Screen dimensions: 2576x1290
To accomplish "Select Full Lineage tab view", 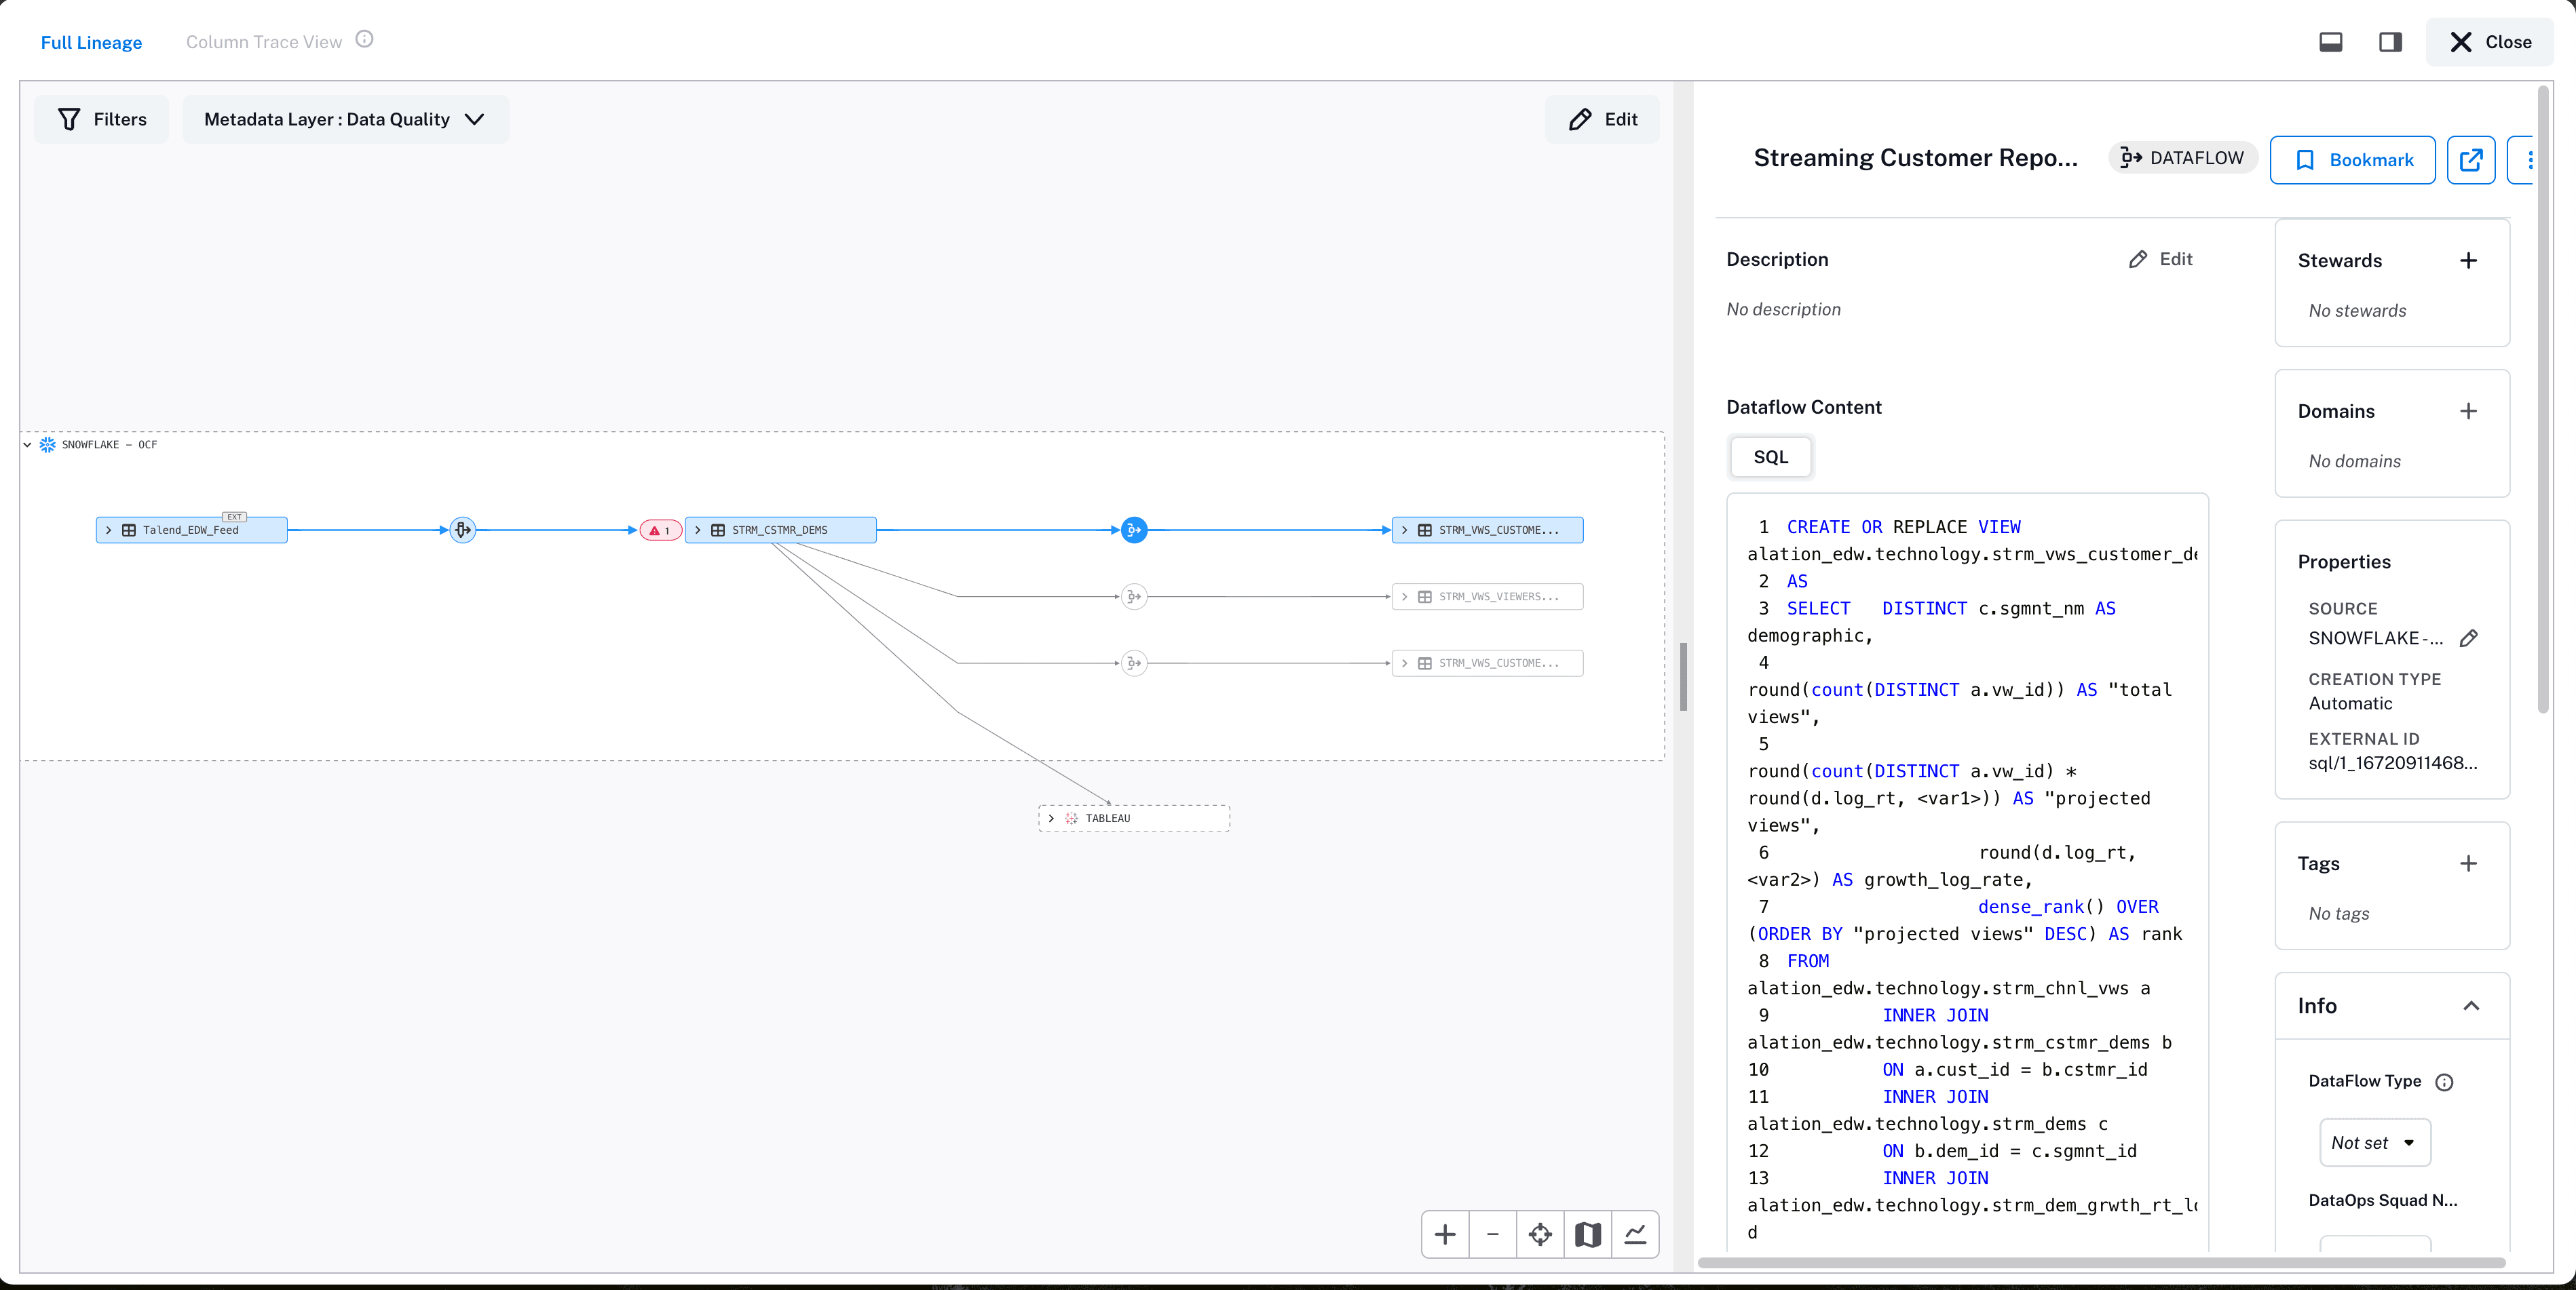I will point(90,41).
